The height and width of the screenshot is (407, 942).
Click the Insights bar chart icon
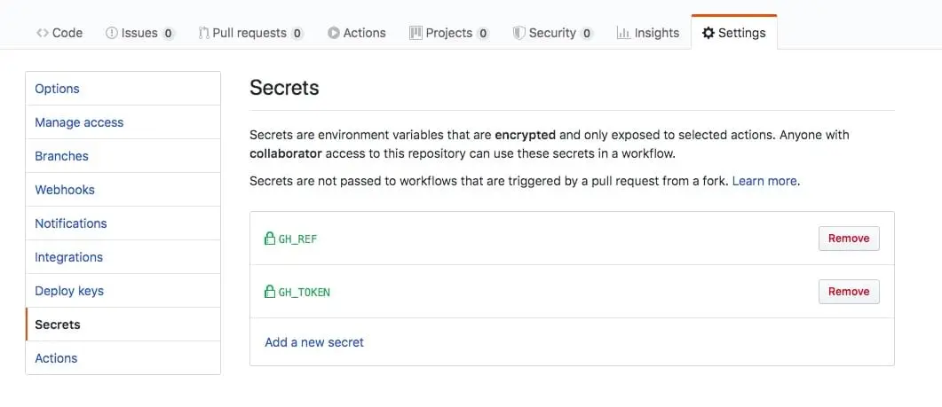pyautogui.click(x=623, y=33)
